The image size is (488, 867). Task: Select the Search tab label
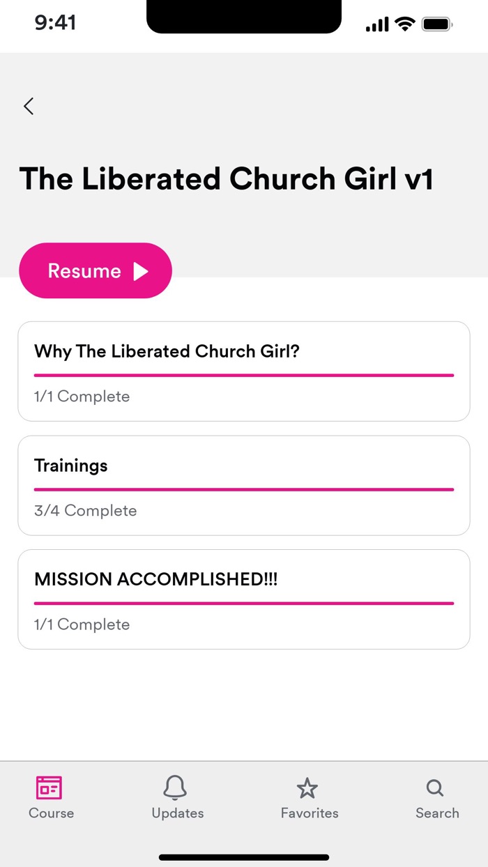point(437,813)
